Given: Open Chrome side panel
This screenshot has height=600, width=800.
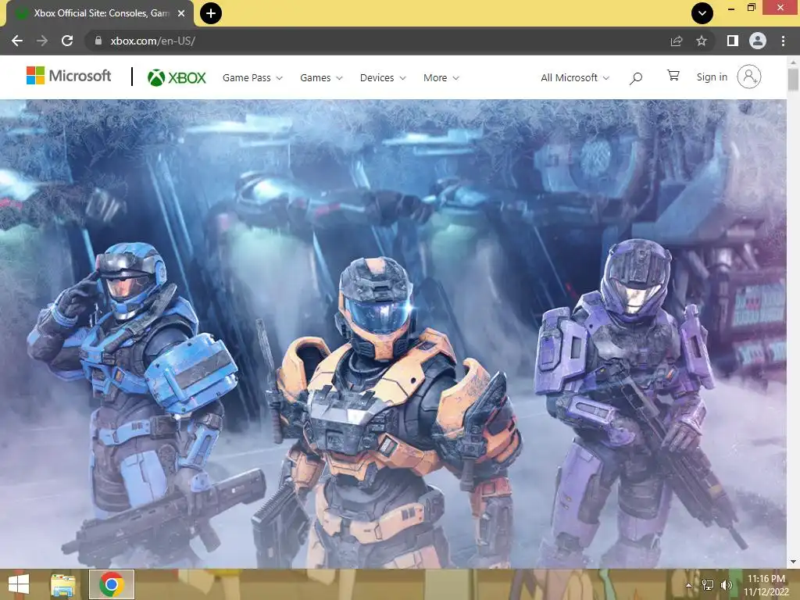Looking at the screenshot, I should click(733, 41).
